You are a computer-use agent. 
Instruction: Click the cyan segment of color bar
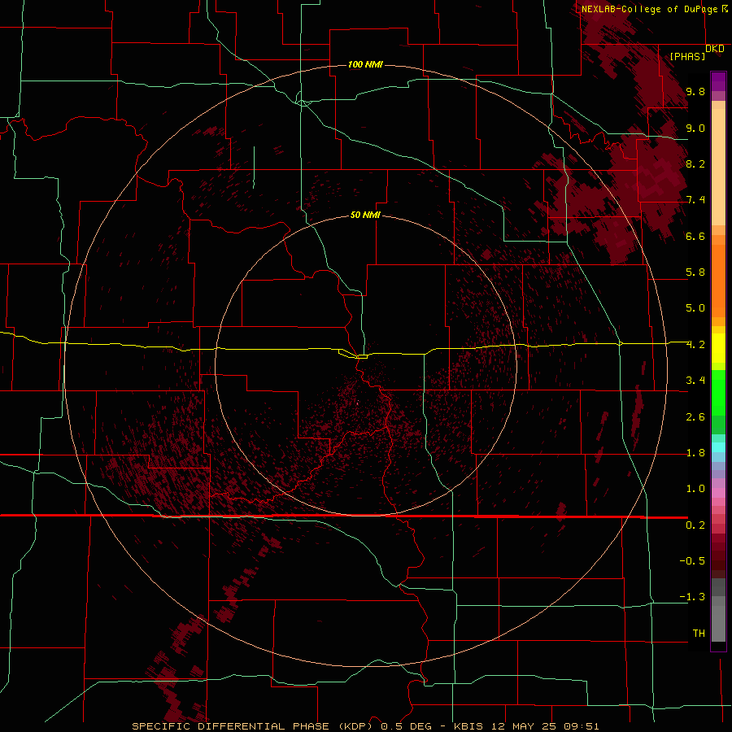point(718,447)
